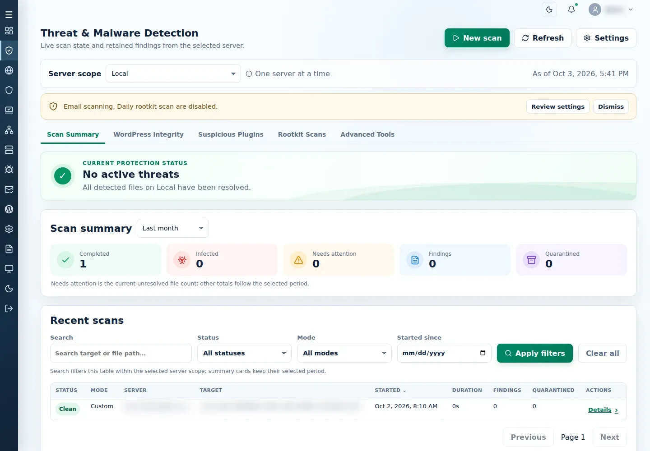
Task: Focus the Search target or file path field
Action: pyautogui.click(x=121, y=353)
